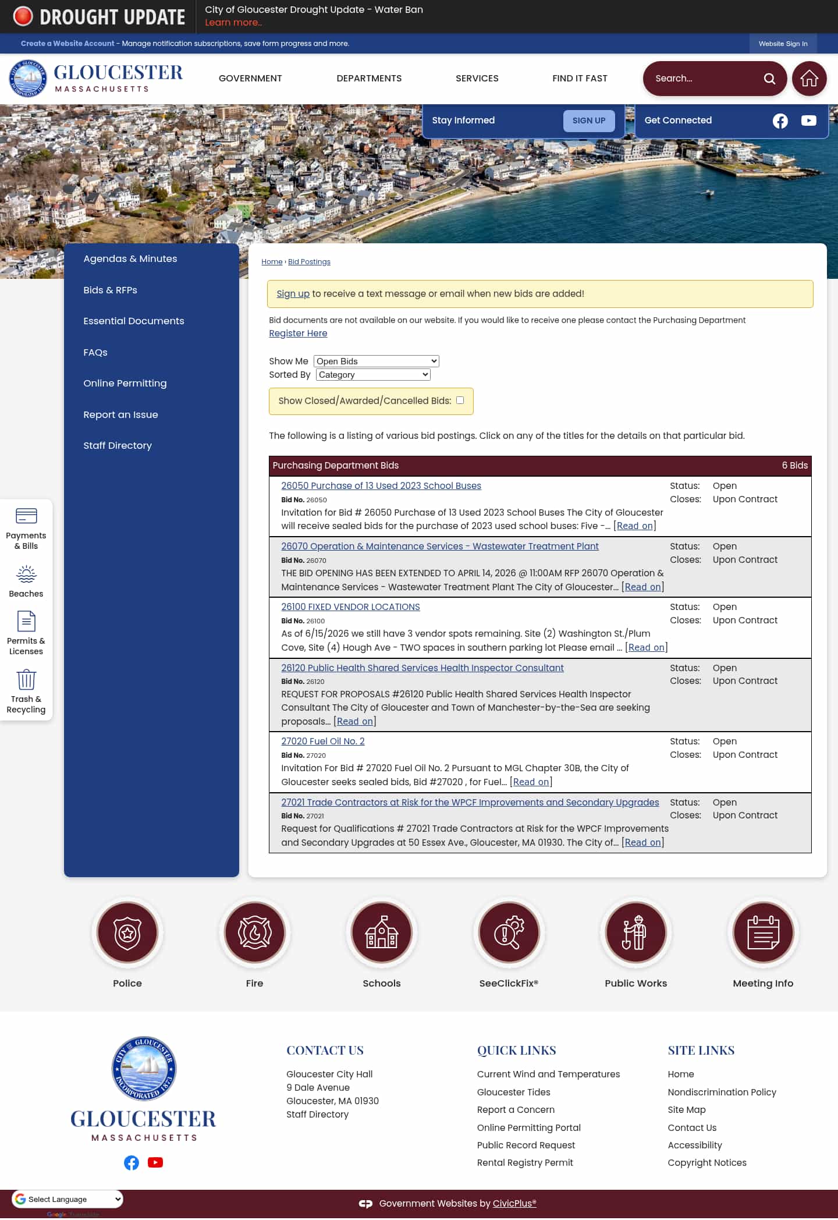This screenshot has height=1220, width=838.
Task: Open the 27020 Fuel Oil No. 2 bid link
Action: (x=323, y=742)
